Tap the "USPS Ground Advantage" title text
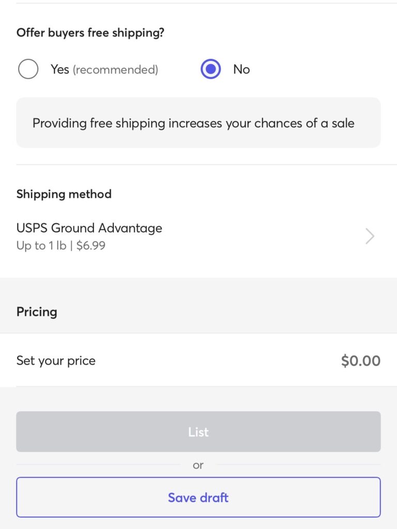 point(89,228)
